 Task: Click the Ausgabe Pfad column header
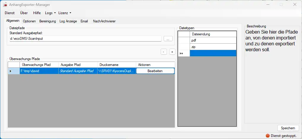78,65
